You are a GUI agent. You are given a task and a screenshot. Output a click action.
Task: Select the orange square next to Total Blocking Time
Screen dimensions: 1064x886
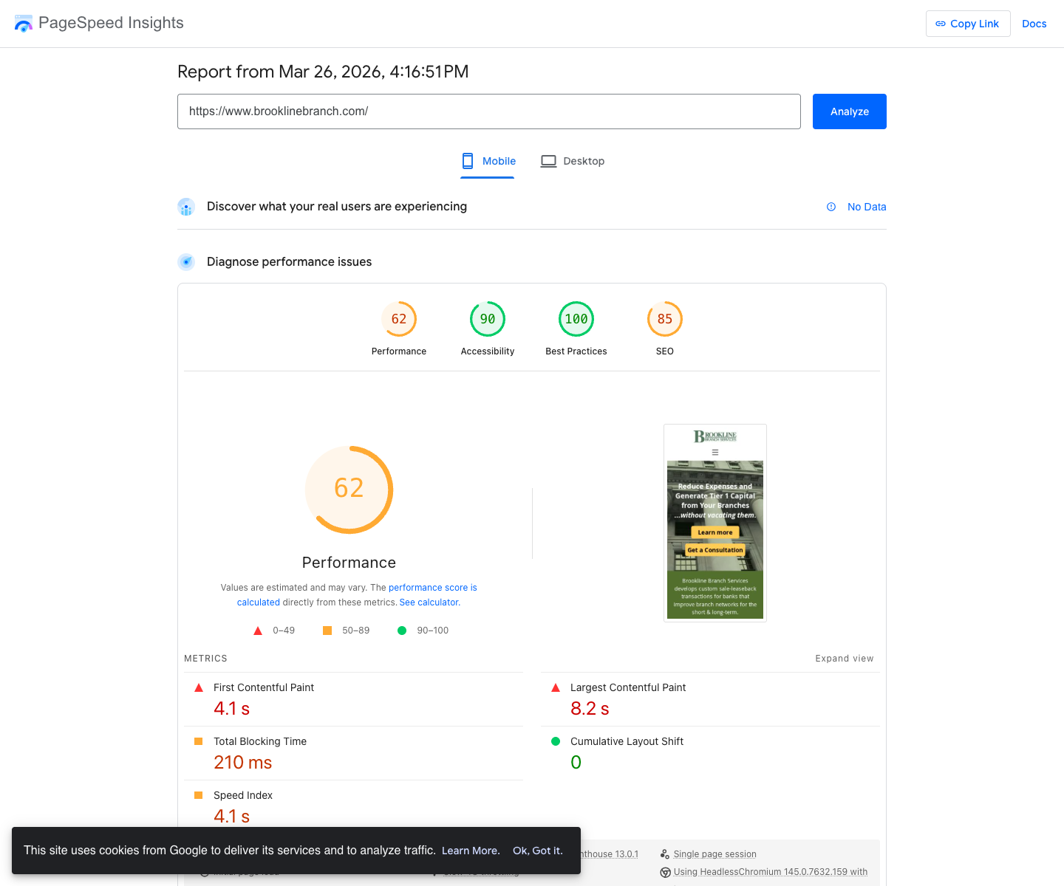(199, 741)
